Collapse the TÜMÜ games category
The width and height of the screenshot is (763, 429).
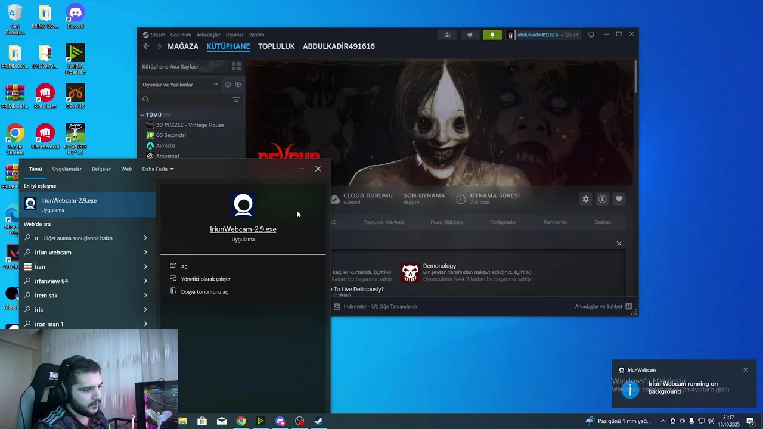coord(143,115)
